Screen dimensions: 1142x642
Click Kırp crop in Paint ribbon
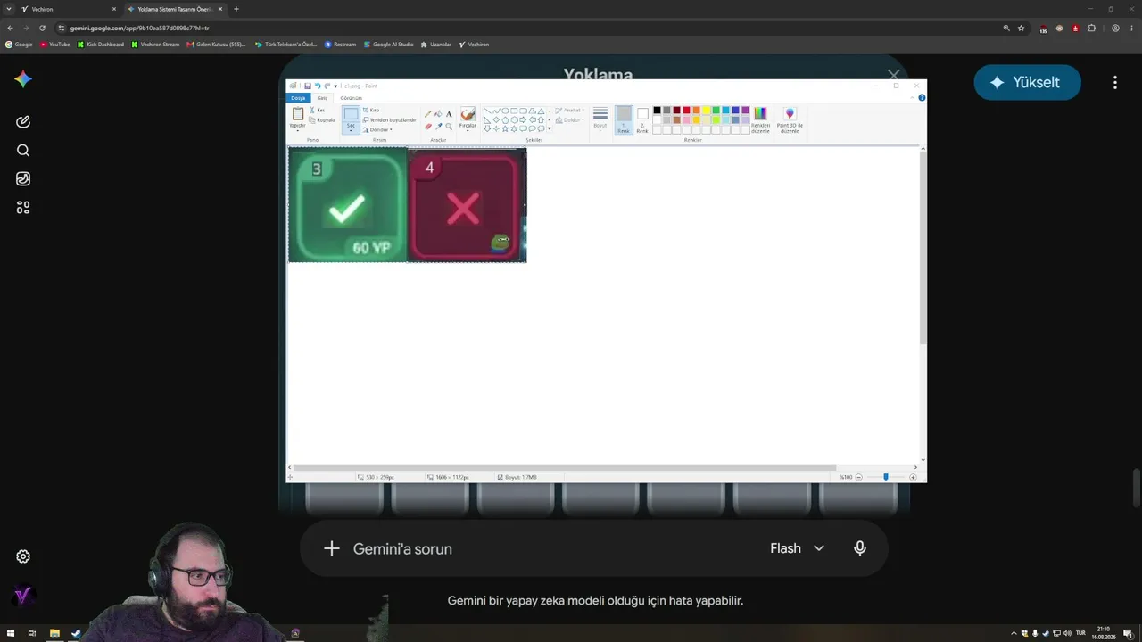[372, 111]
